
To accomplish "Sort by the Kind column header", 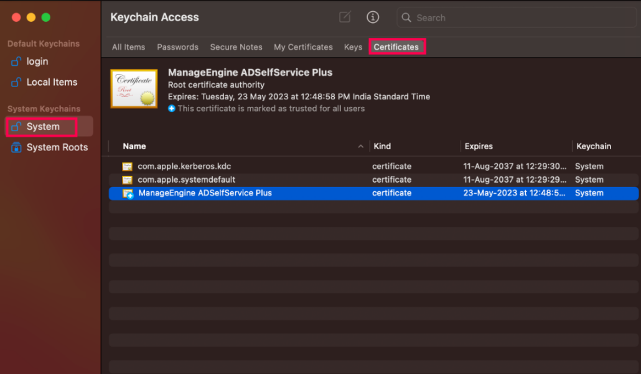I will pos(381,147).
